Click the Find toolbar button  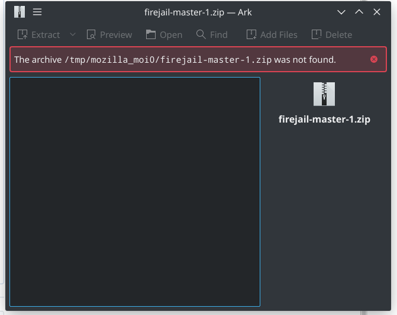(212, 35)
